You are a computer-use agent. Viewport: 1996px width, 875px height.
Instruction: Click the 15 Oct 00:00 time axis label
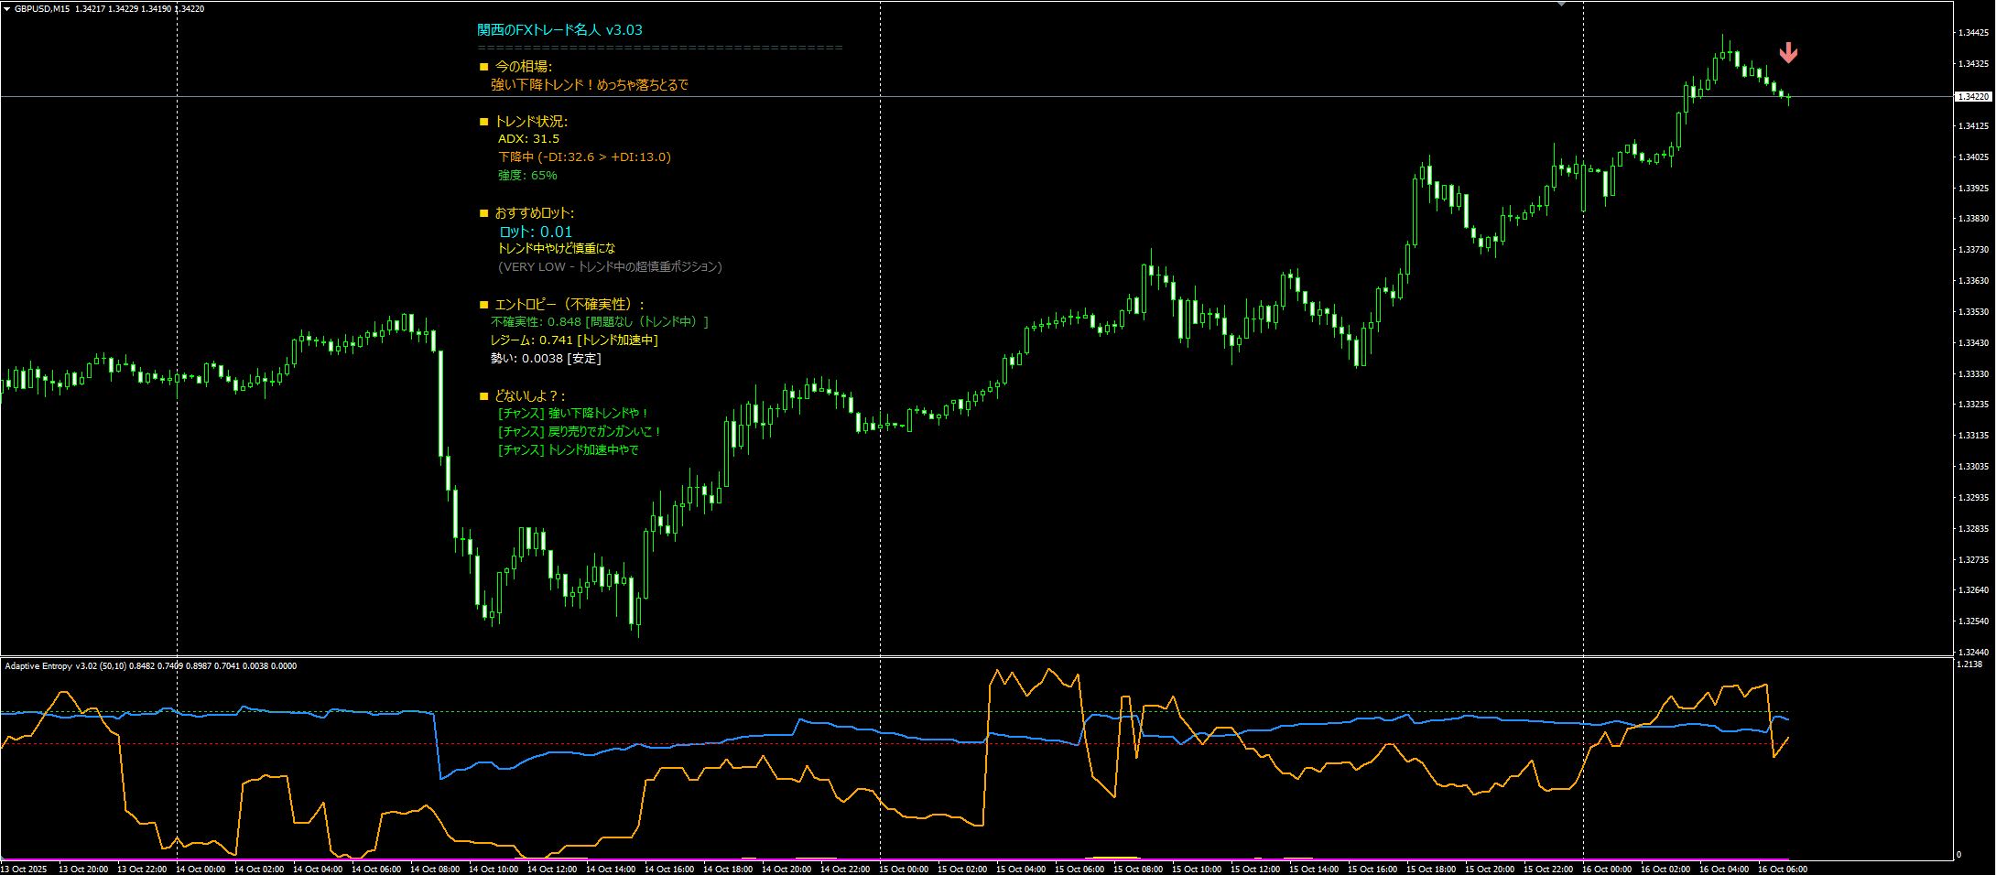click(x=903, y=869)
